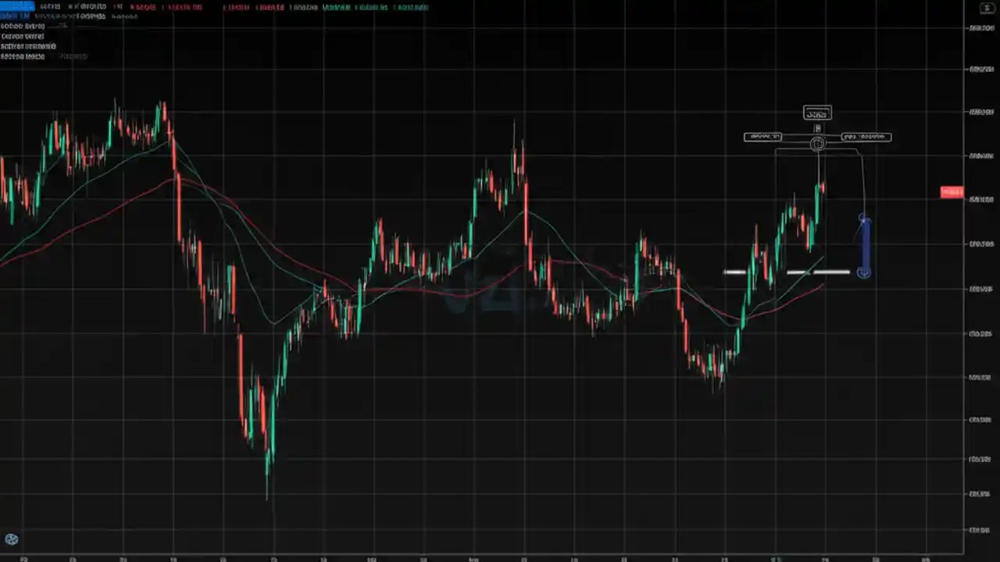Click the red price tag on the price axis
Viewport: 1000px width, 562px height.
point(951,192)
